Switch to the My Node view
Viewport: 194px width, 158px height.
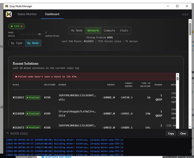[77, 31]
